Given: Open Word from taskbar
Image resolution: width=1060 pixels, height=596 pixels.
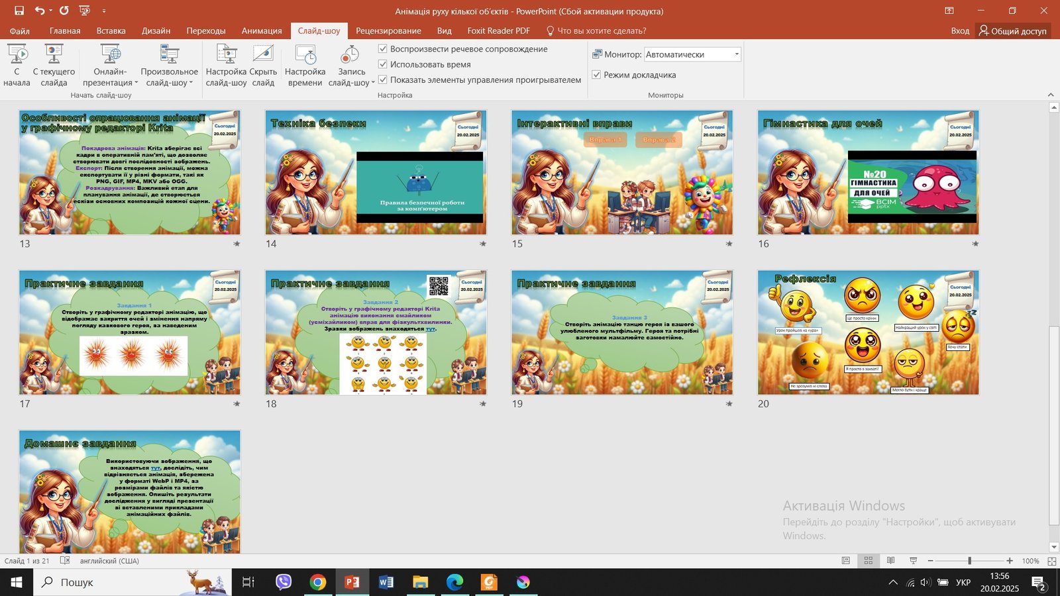Looking at the screenshot, I should pyautogui.click(x=386, y=582).
